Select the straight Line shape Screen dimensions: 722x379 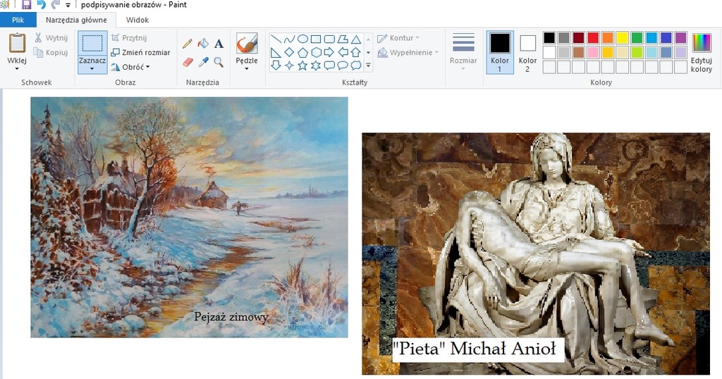276,39
